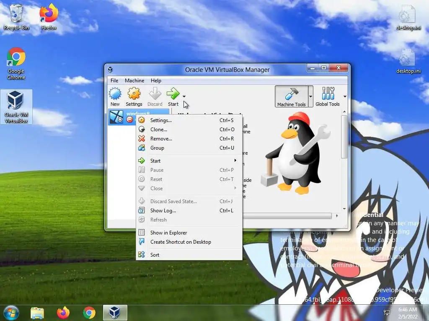This screenshot has width=429, height=321.
Task: Select the Machine Tools button
Action: click(292, 97)
